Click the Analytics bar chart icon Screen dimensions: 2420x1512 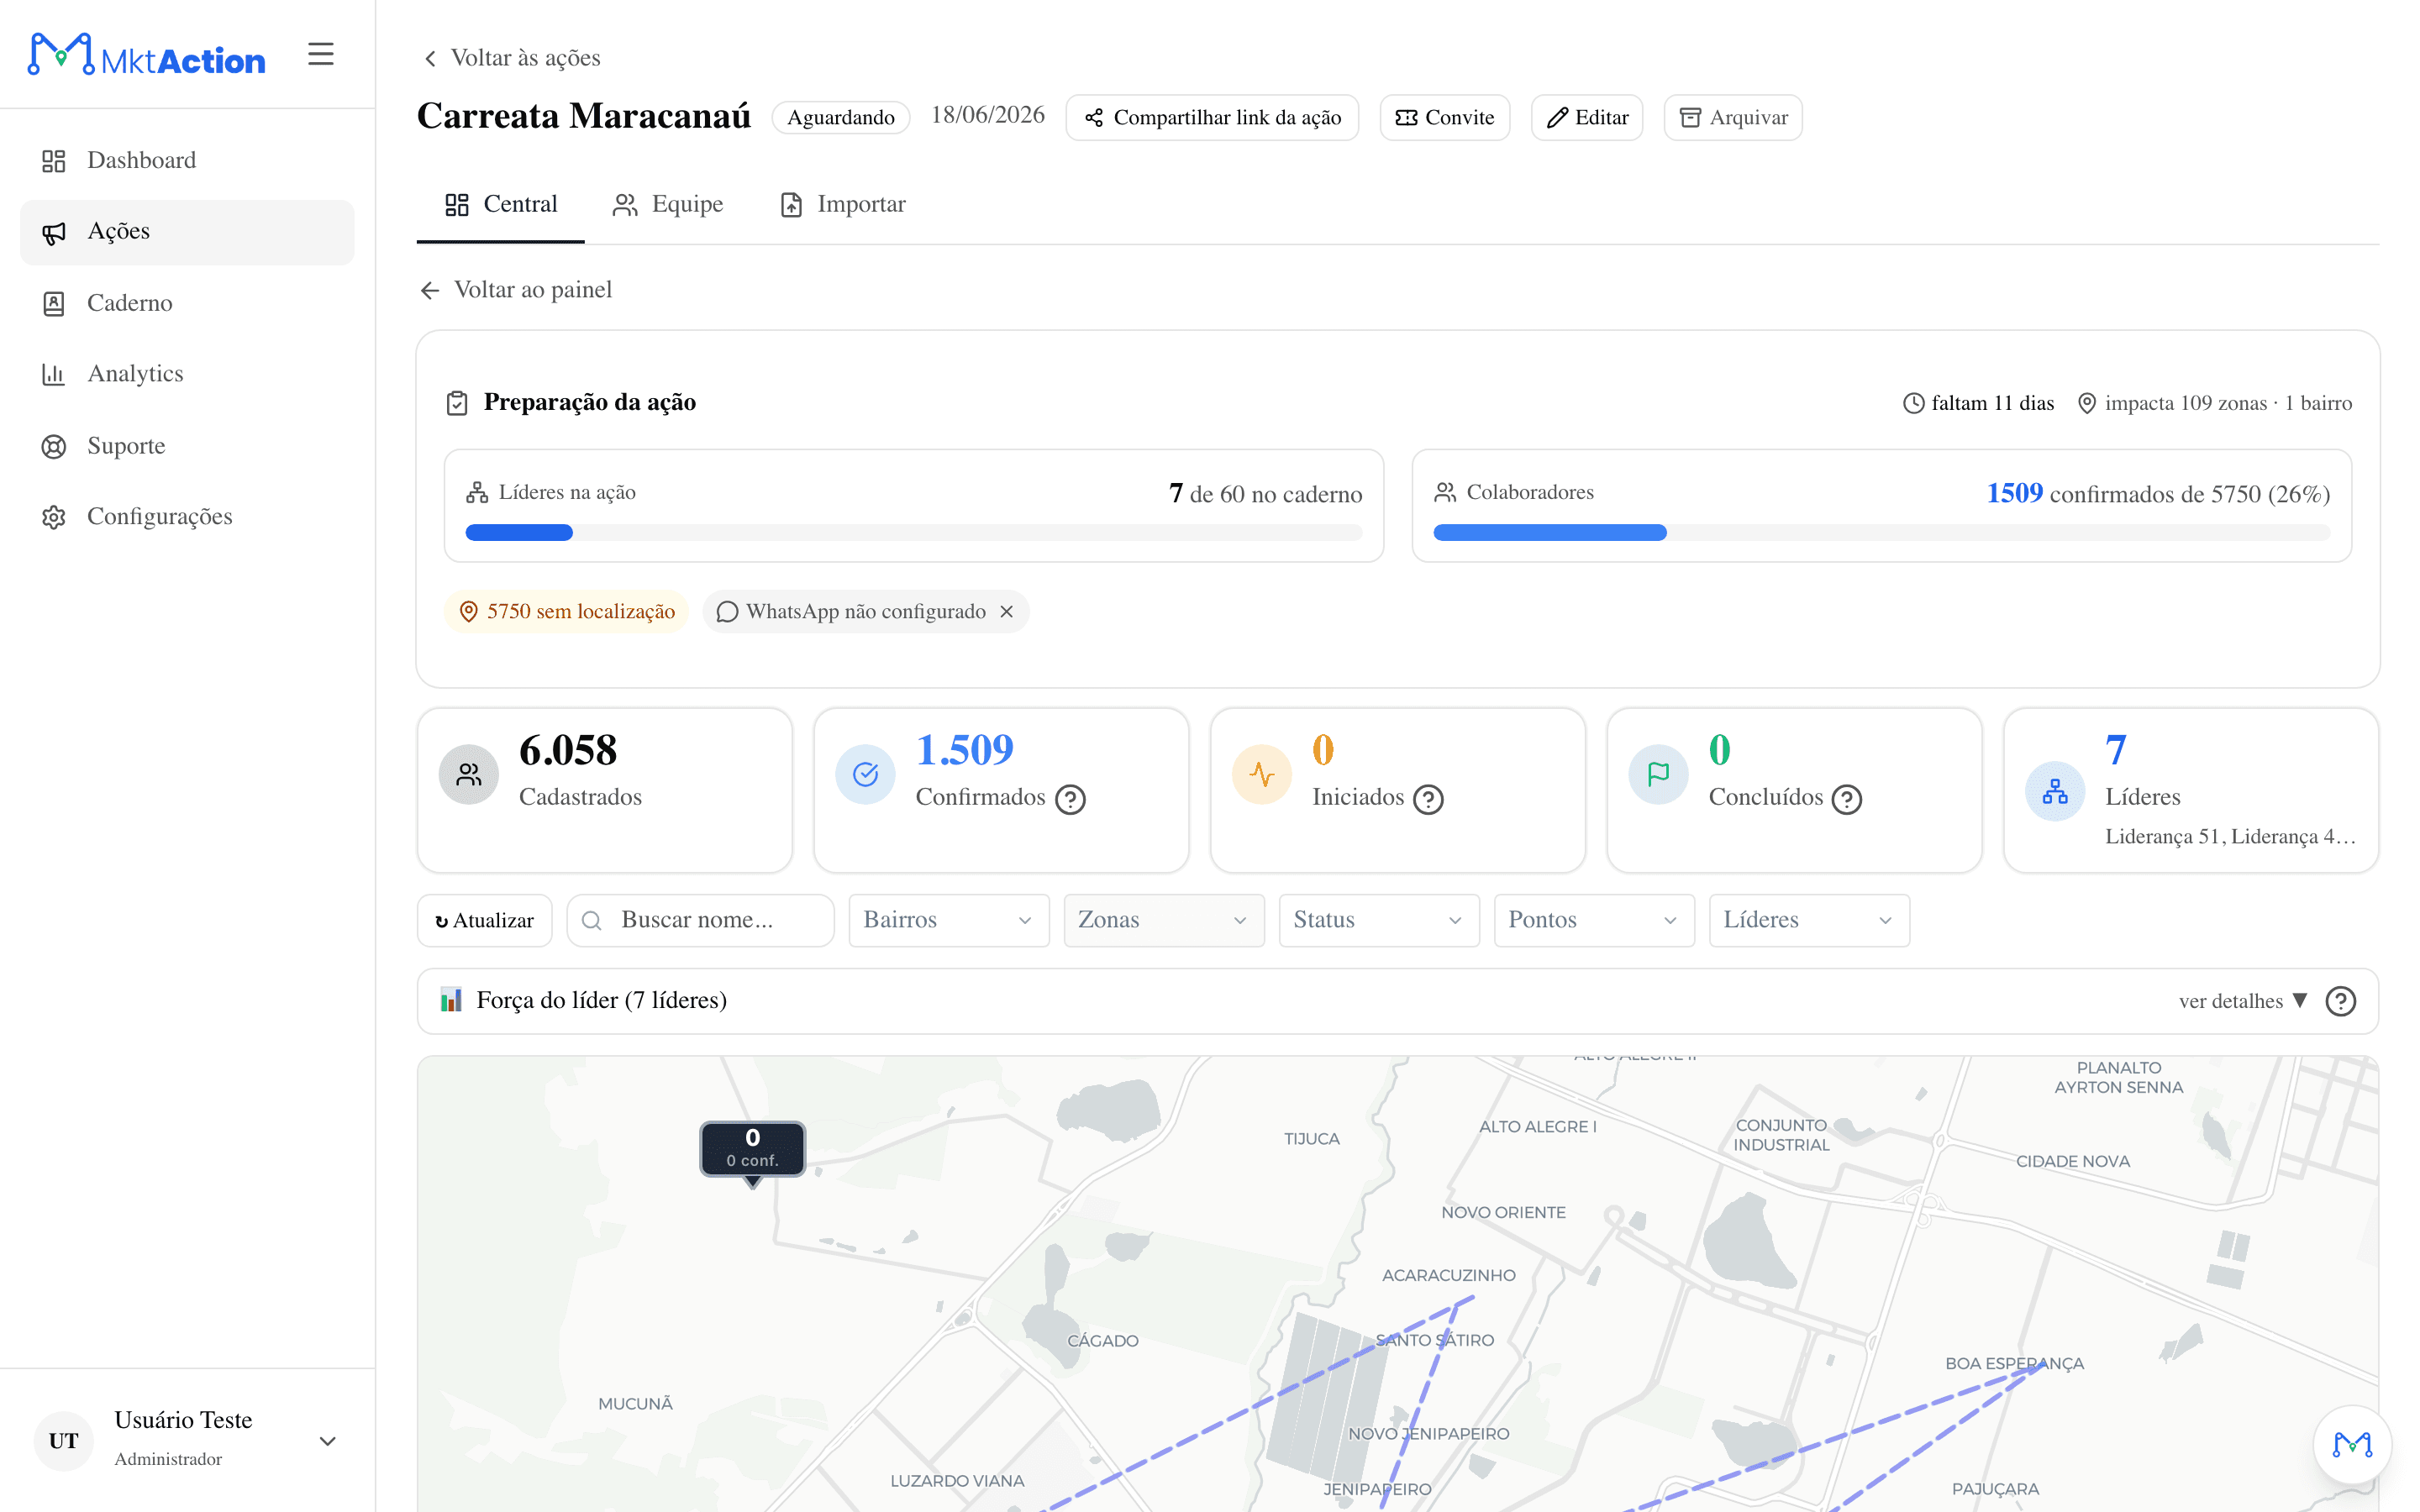click(x=54, y=375)
